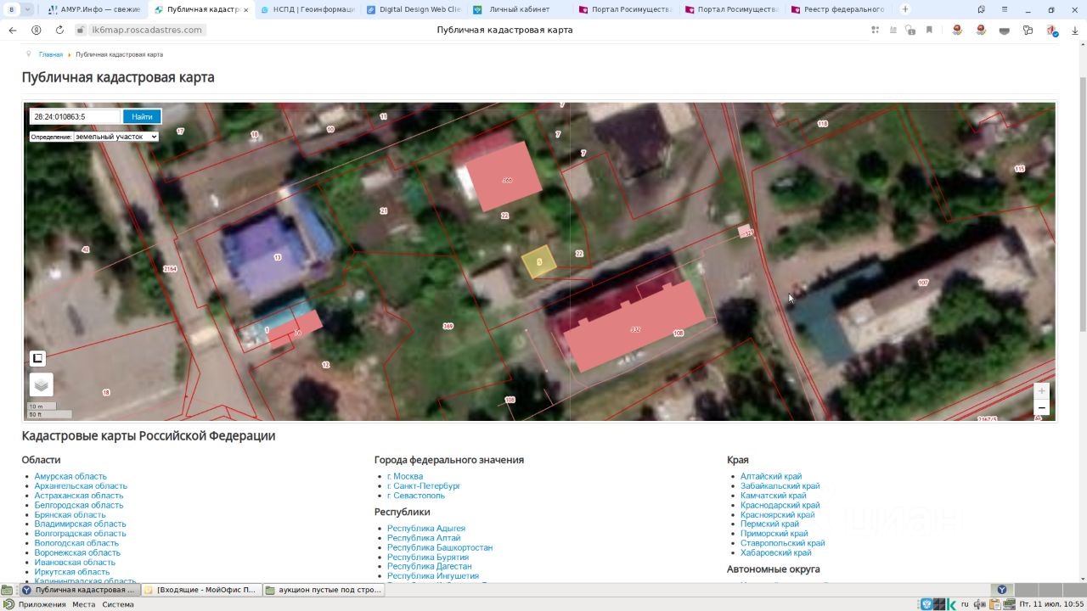Viewport: 1087px width, 611px height.
Task: Bookmark this page with the flag icon
Action: pyautogui.click(x=929, y=30)
